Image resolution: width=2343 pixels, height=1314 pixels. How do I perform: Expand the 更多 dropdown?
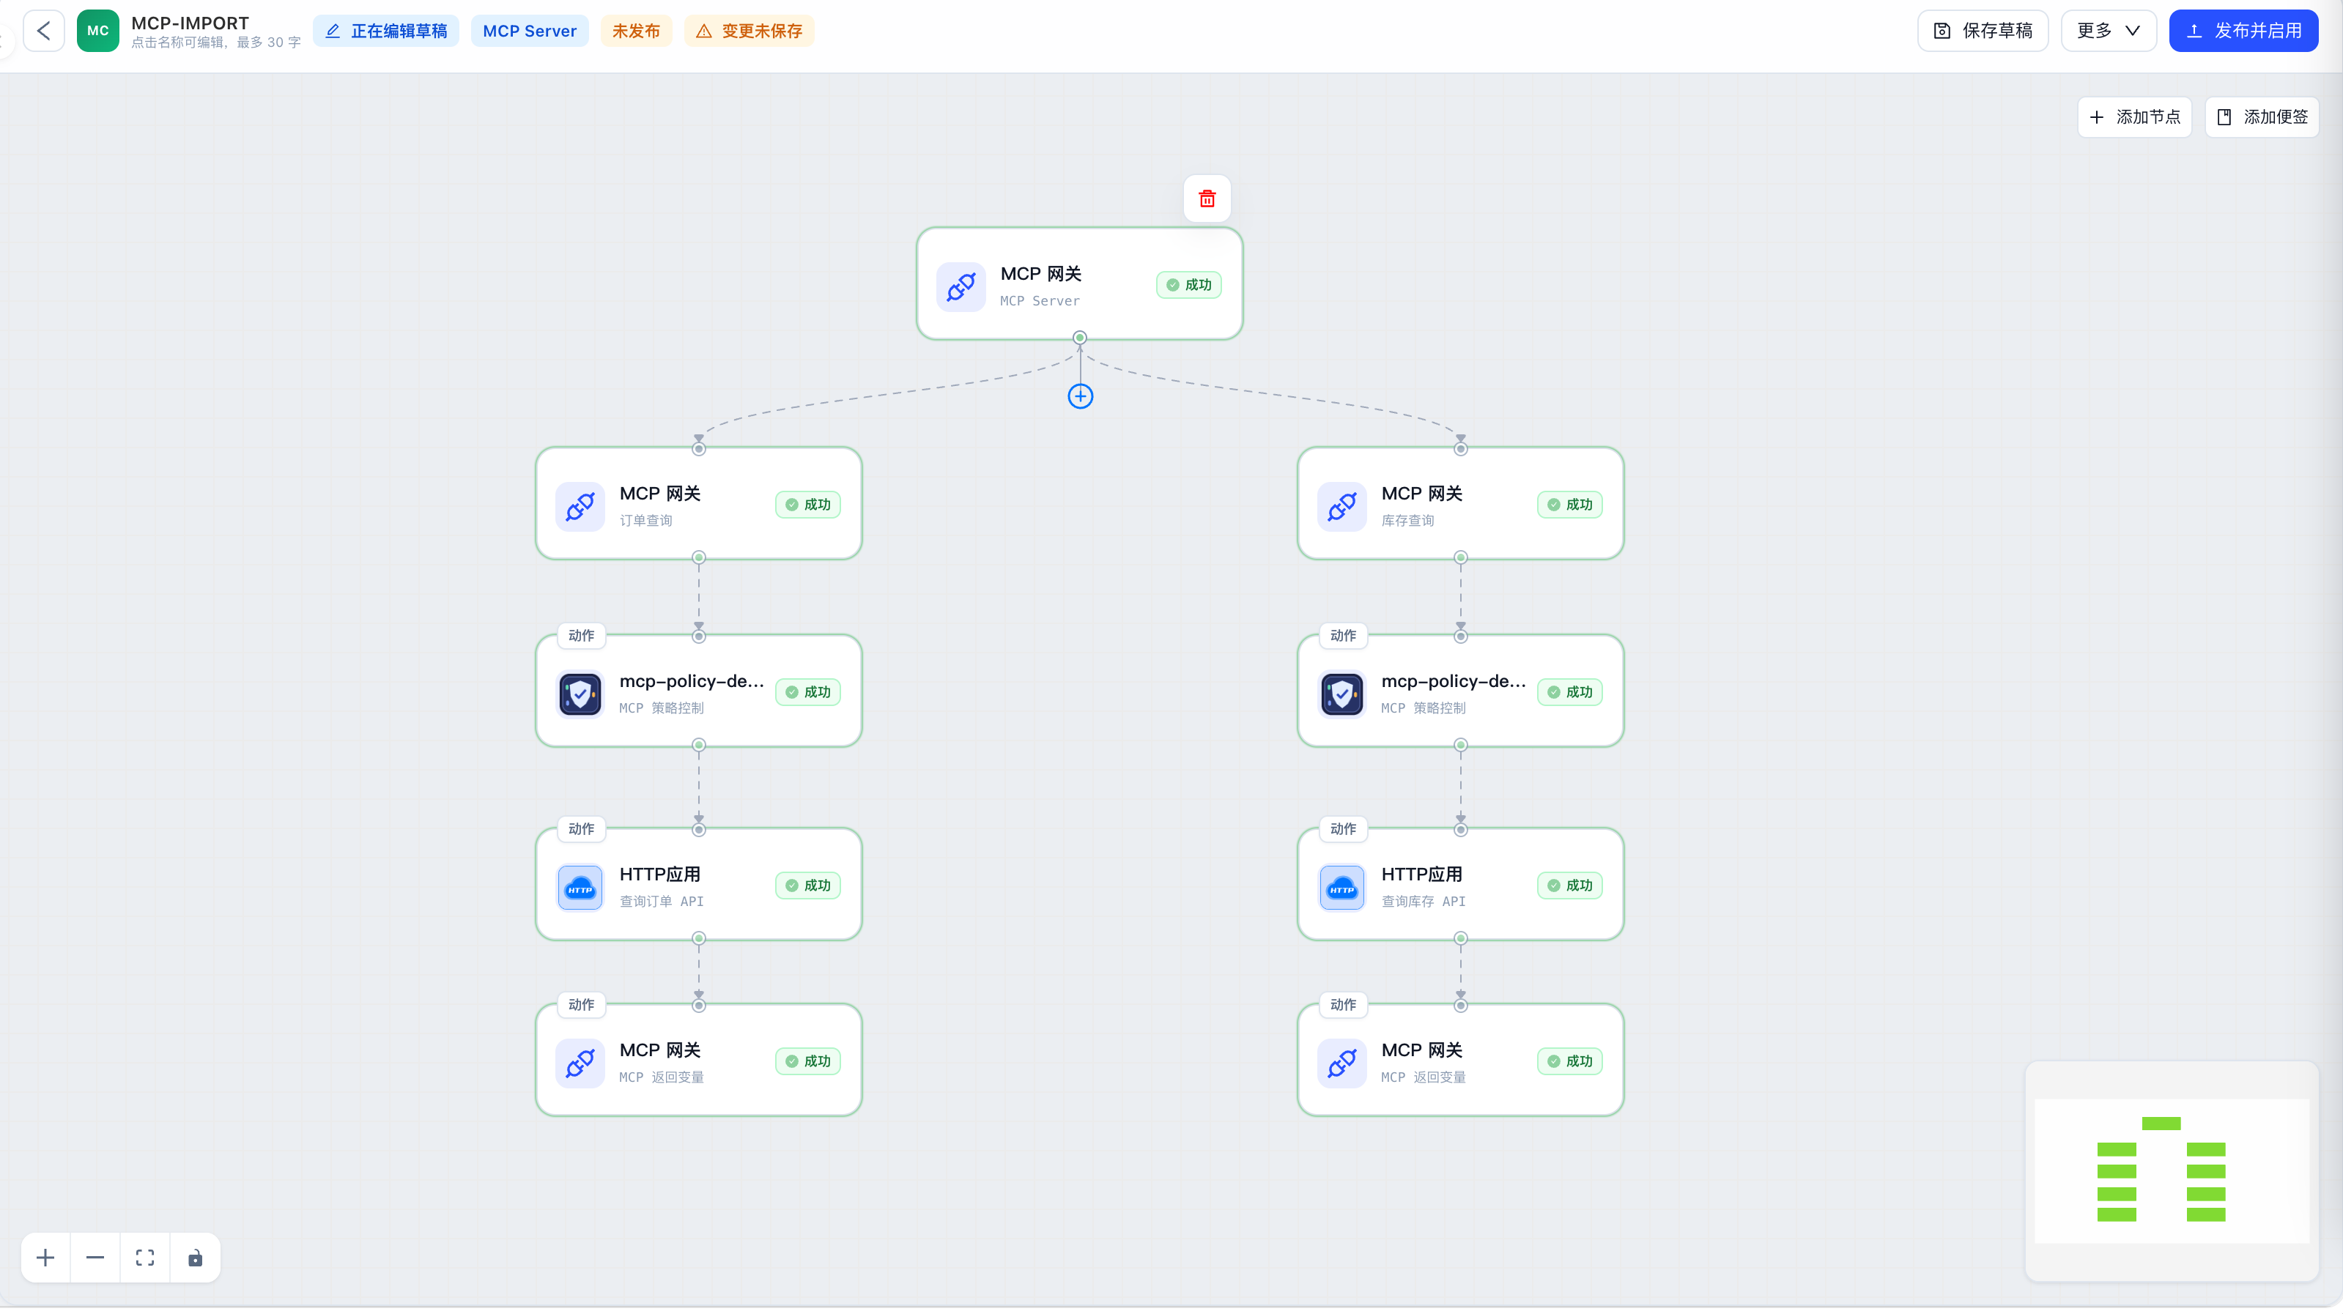[2109, 31]
